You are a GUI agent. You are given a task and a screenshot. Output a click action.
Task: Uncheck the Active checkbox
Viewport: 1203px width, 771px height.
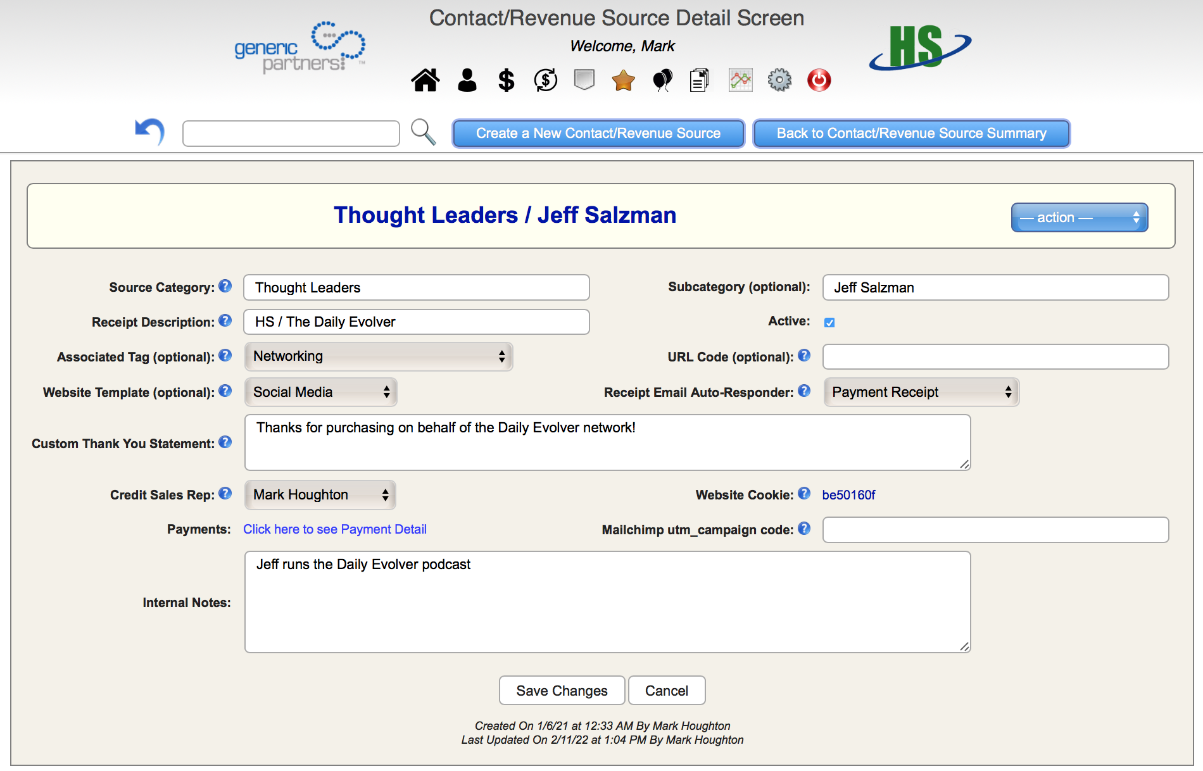point(829,322)
